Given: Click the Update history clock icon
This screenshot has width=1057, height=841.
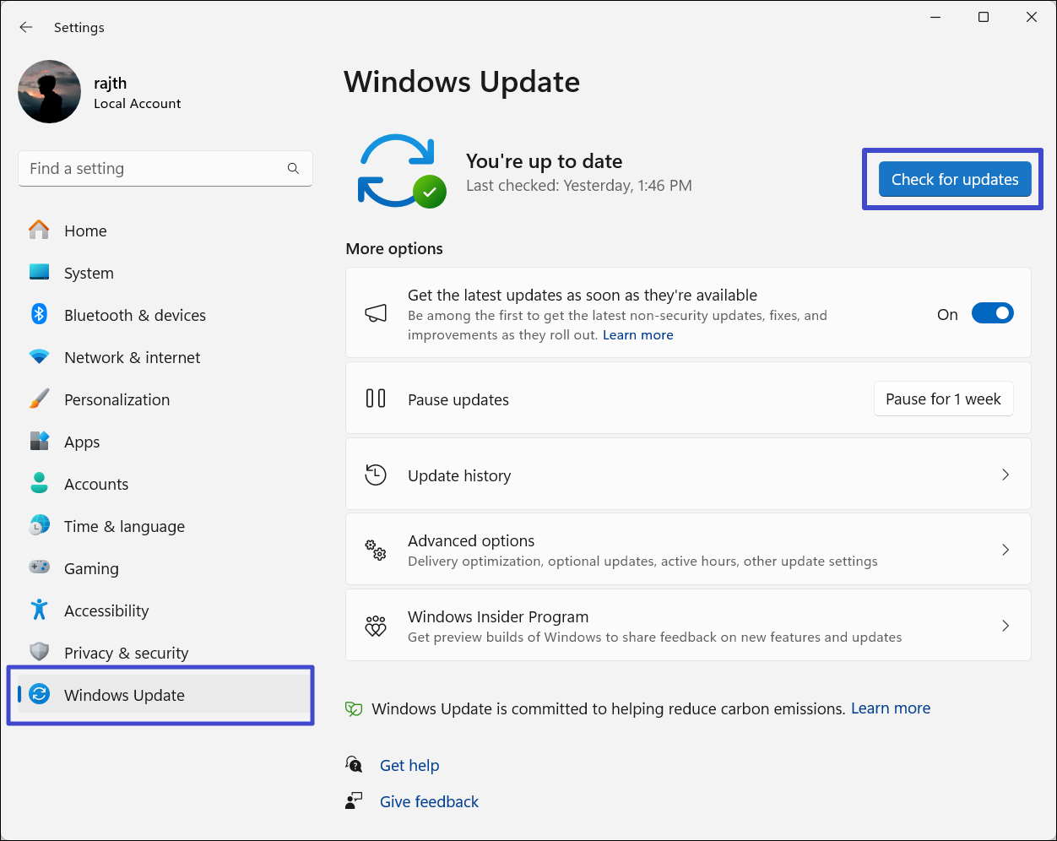Looking at the screenshot, I should [x=376, y=475].
